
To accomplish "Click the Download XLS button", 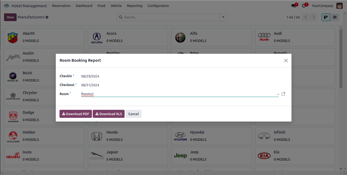I will click(109, 114).
